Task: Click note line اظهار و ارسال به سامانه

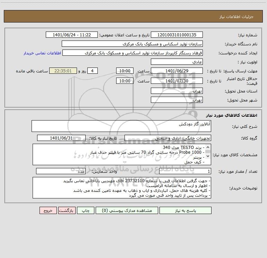Action: [x=179, y=186]
